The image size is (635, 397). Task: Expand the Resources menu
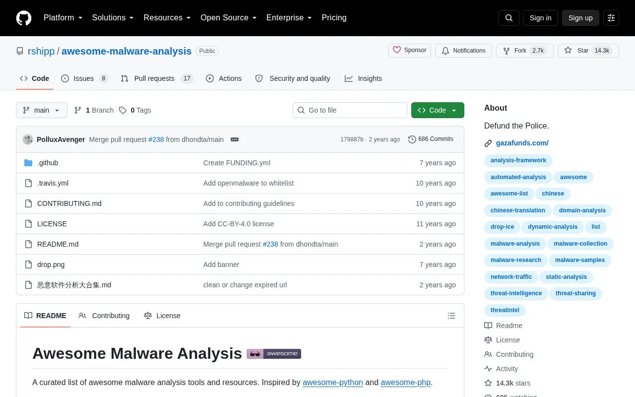(x=167, y=18)
